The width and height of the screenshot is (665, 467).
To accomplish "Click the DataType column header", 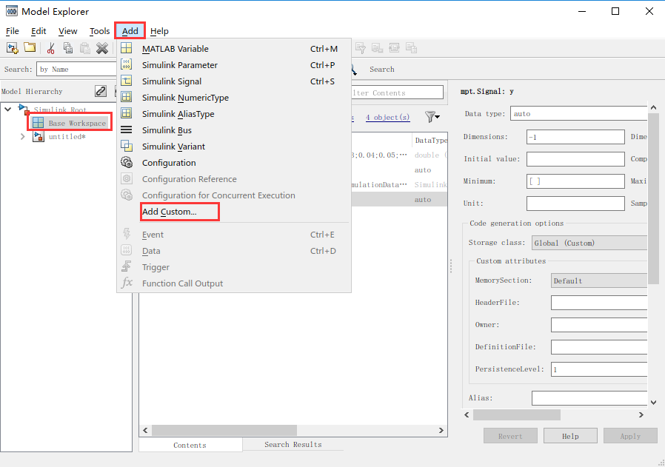I will 430,141.
